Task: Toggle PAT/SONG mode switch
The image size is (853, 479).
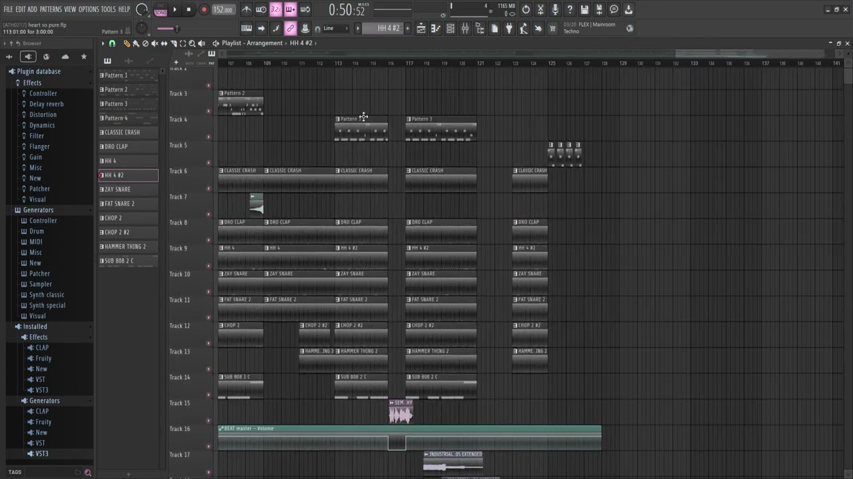Action: point(161,10)
